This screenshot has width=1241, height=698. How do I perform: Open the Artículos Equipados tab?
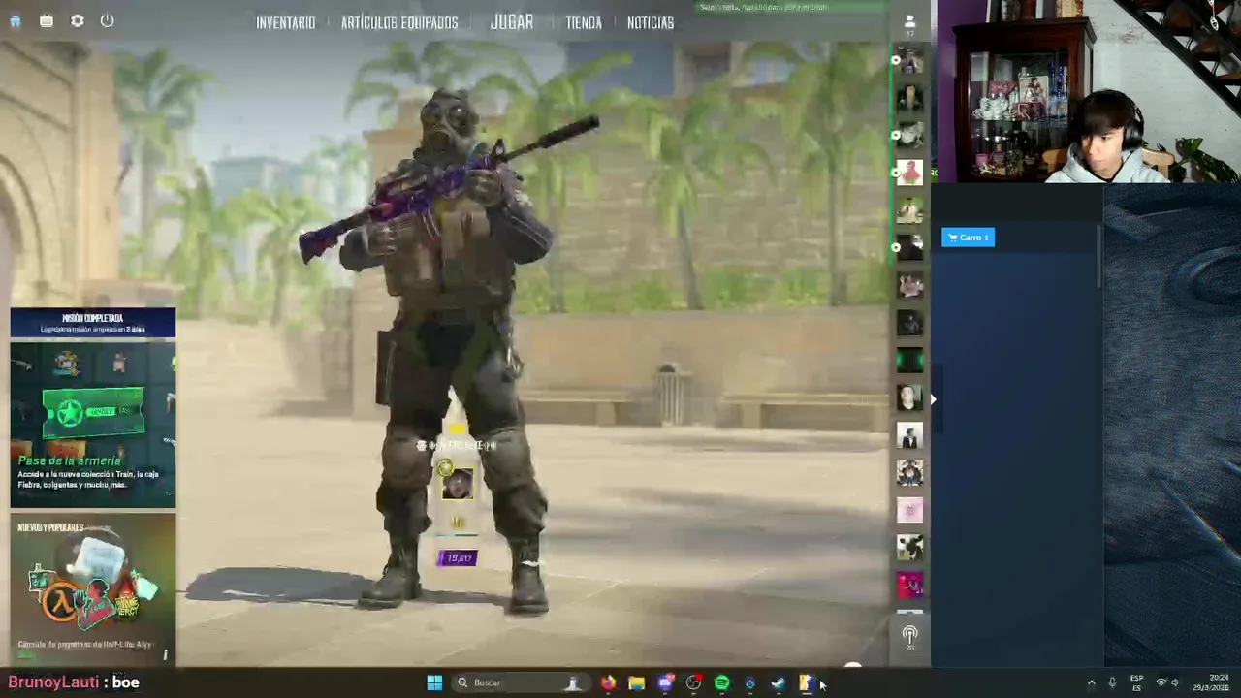coord(399,22)
